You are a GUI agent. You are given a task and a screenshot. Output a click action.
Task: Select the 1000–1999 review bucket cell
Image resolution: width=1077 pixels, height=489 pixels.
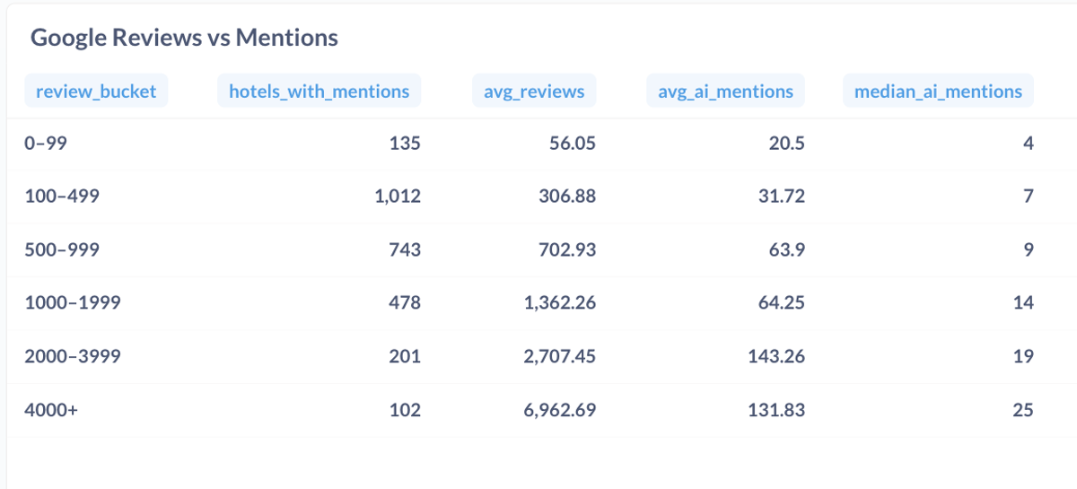tap(73, 302)
